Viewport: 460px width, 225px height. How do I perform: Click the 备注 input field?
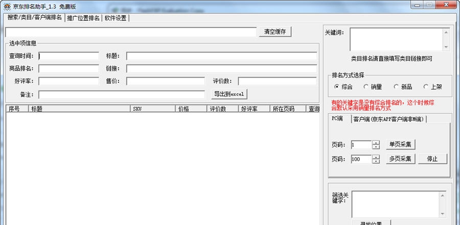click(122, 94)
